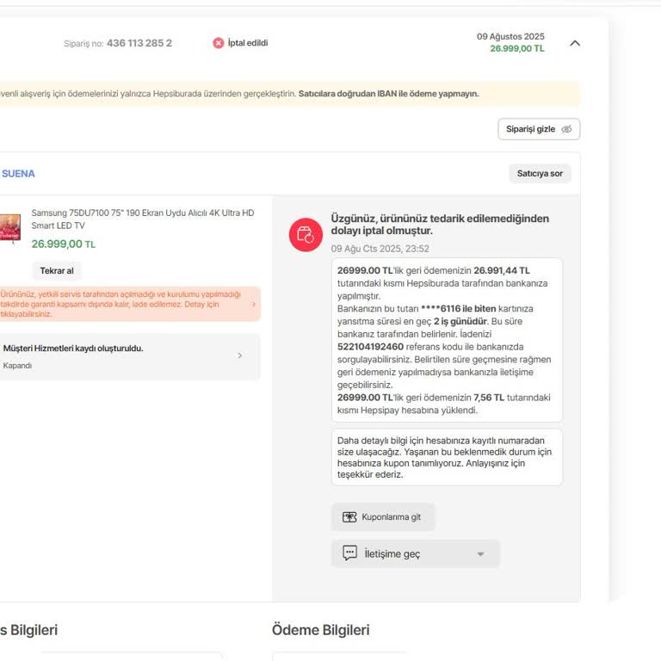Open the warranty warning notice details
661x661 pixels.
[x=128, y=304]
